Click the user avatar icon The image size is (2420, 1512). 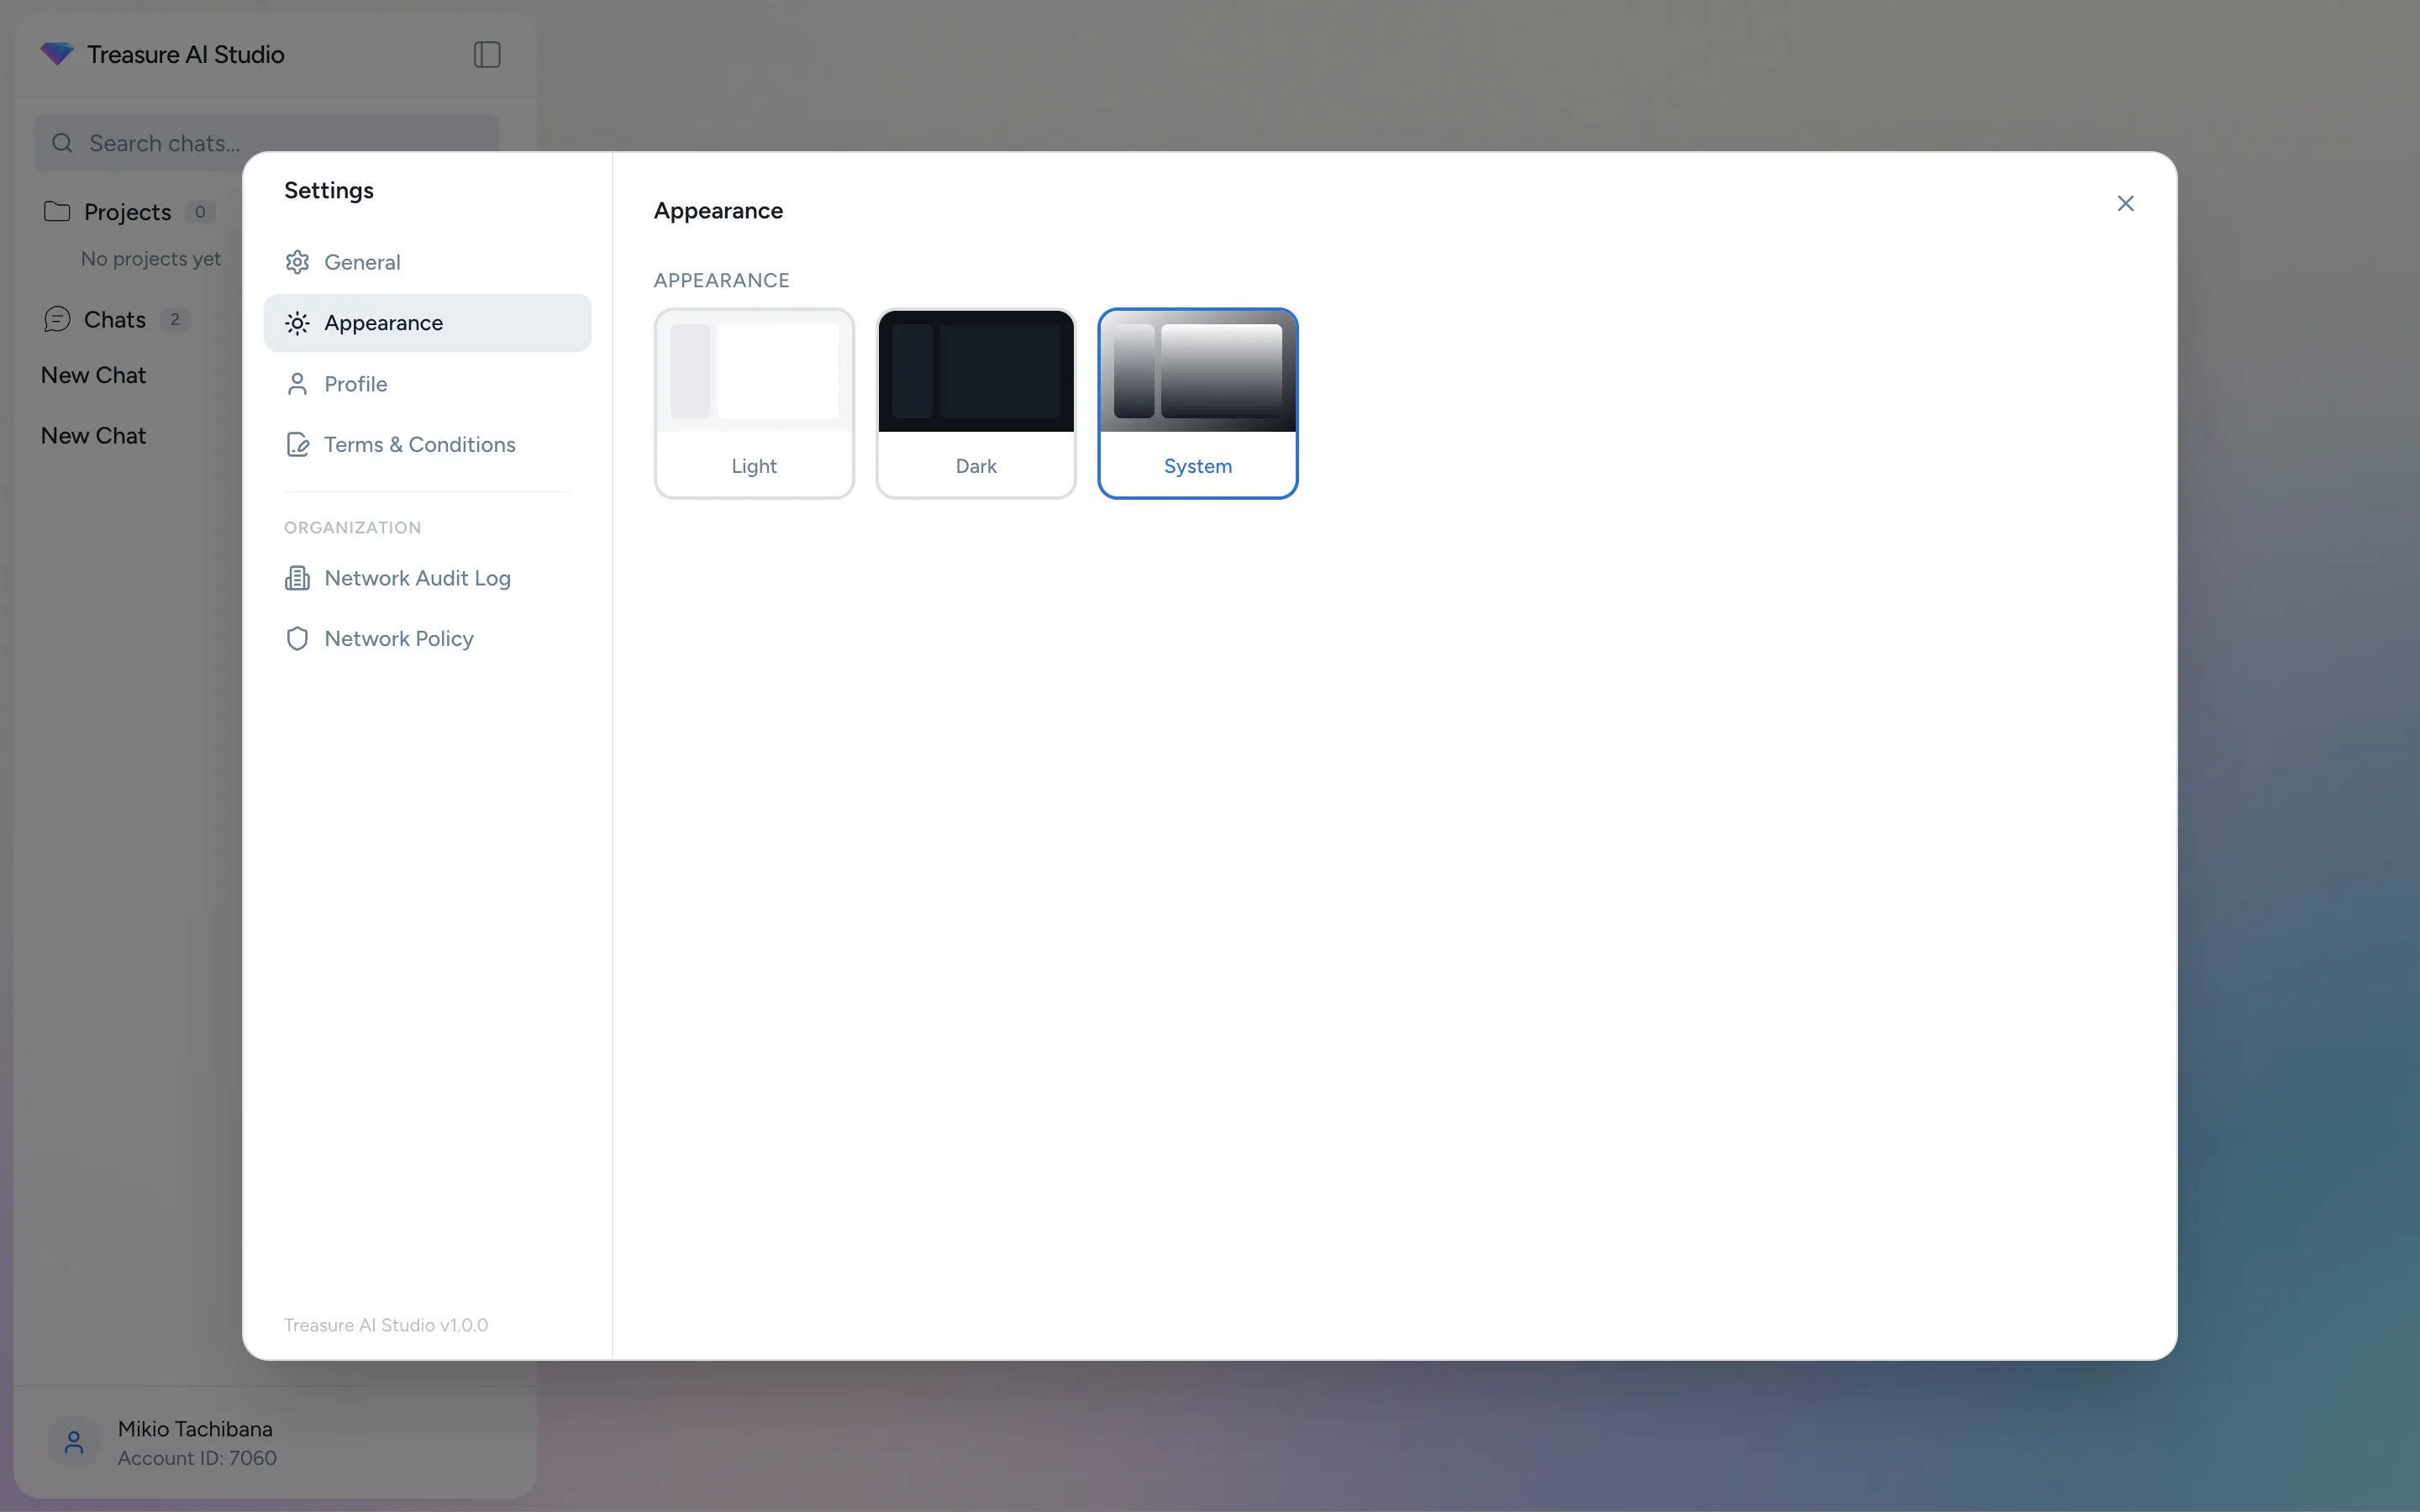click(74, 1442)
